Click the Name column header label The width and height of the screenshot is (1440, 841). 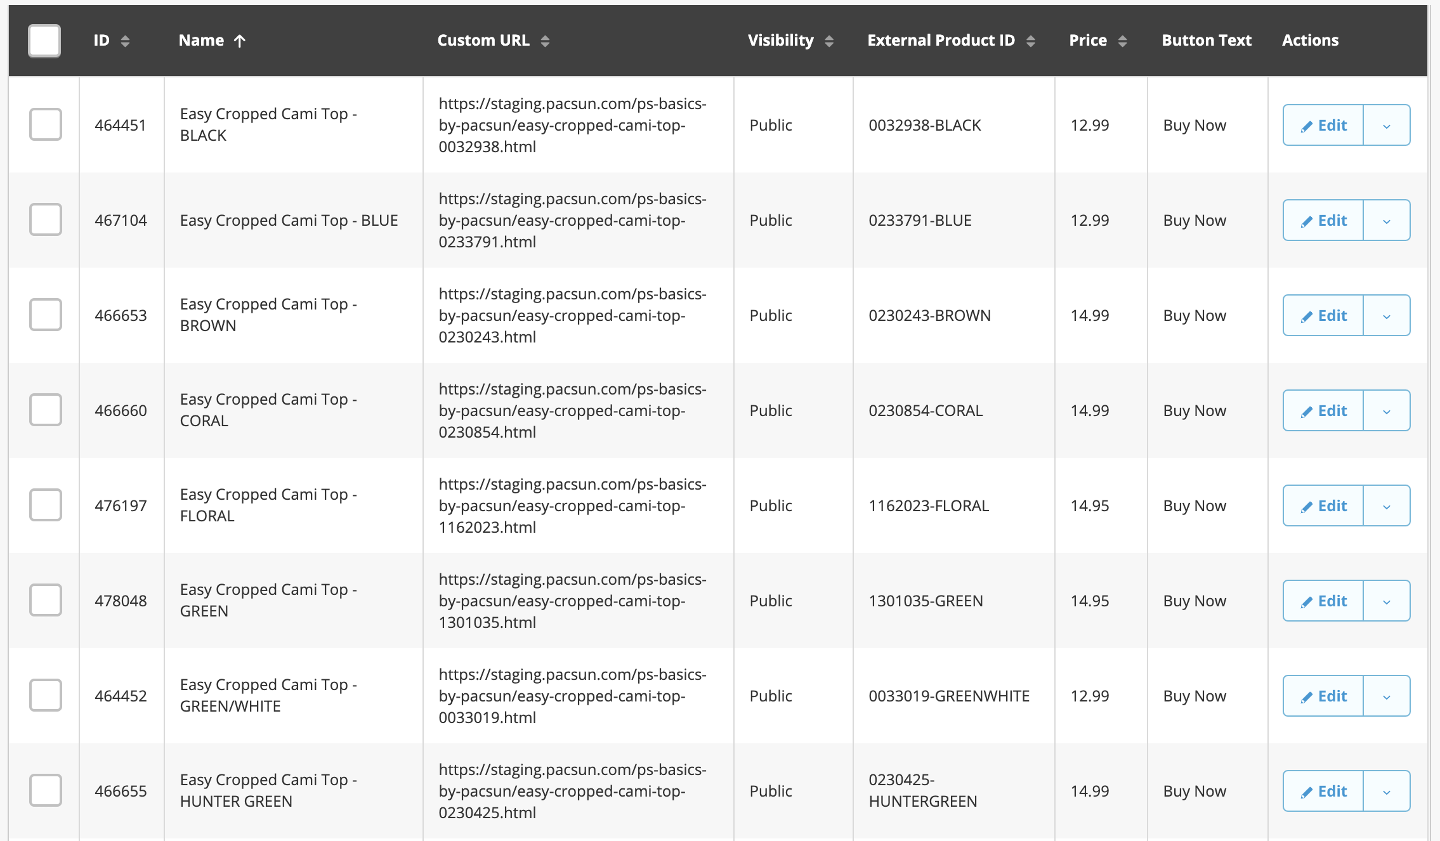tap(201, 41)
